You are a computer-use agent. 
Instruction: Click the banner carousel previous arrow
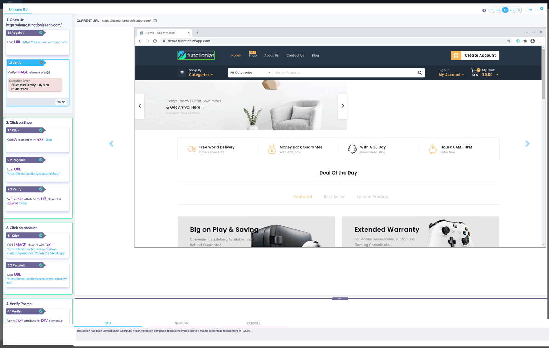(140, 106)
